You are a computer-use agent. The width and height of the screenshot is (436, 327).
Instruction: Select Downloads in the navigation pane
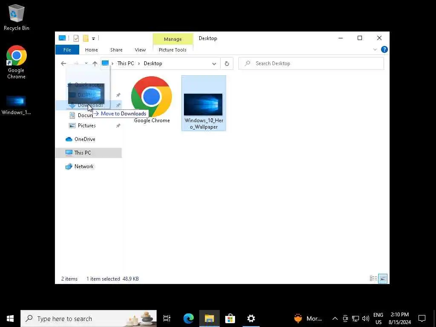click(x=89, y=105)
